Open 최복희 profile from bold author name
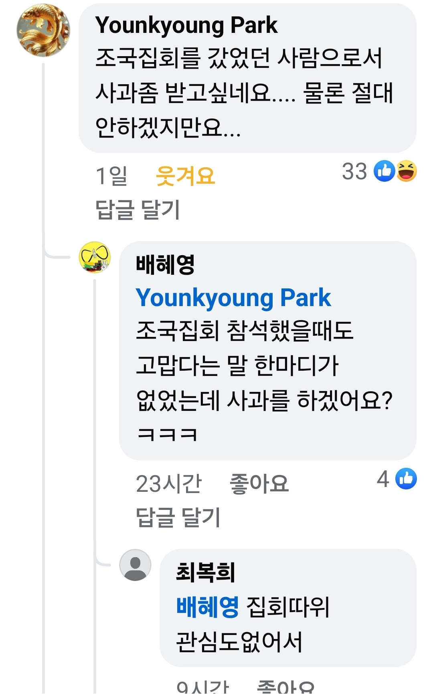 pyautogui.click(x=205, y=572)
